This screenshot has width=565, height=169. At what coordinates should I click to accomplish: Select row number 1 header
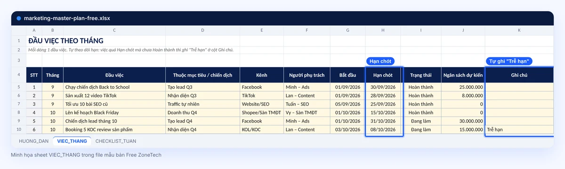coord(19,41)
